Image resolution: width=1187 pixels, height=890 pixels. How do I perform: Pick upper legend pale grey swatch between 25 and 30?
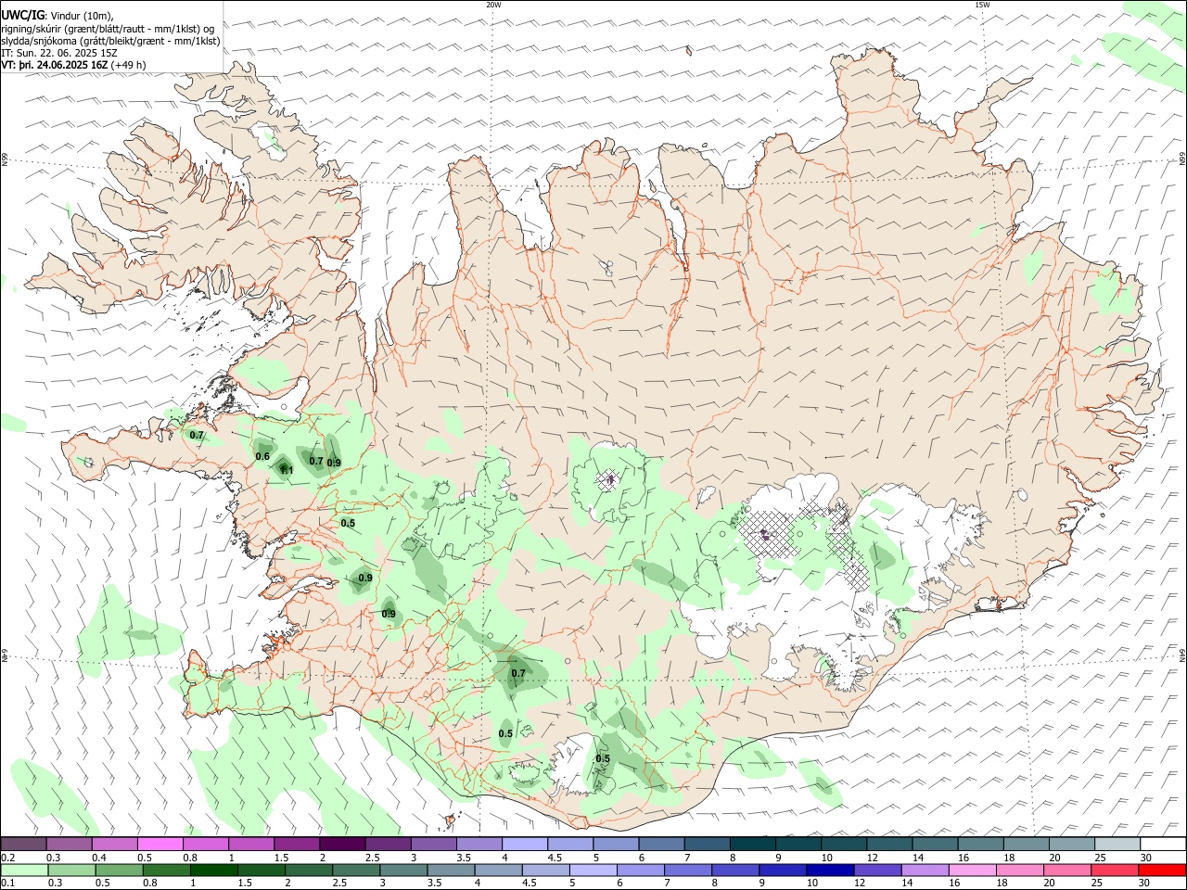pyautogui.click(x=1117, y=844)
